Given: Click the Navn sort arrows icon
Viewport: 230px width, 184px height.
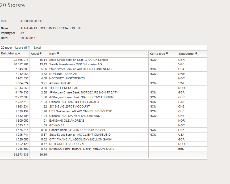Looking at the screenshot, I should 58,53.
